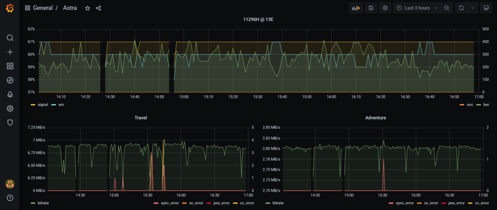497x210 pixels.
Task: Open the Dashboards grid icon in sidebar
Action: pos(10,66)
